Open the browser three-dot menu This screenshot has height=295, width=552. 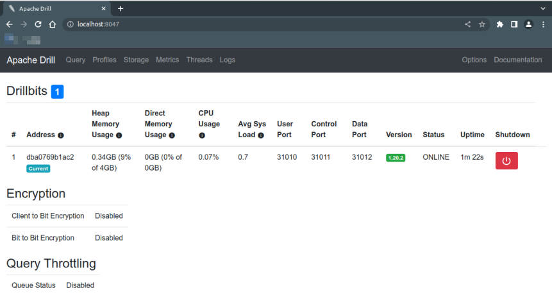pos(543,24)
